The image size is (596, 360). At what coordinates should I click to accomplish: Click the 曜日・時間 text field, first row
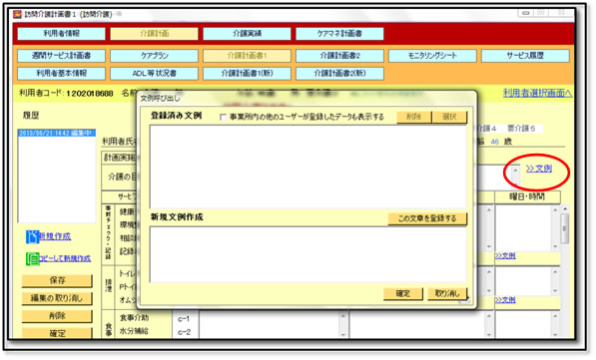[x=524, y=227]
